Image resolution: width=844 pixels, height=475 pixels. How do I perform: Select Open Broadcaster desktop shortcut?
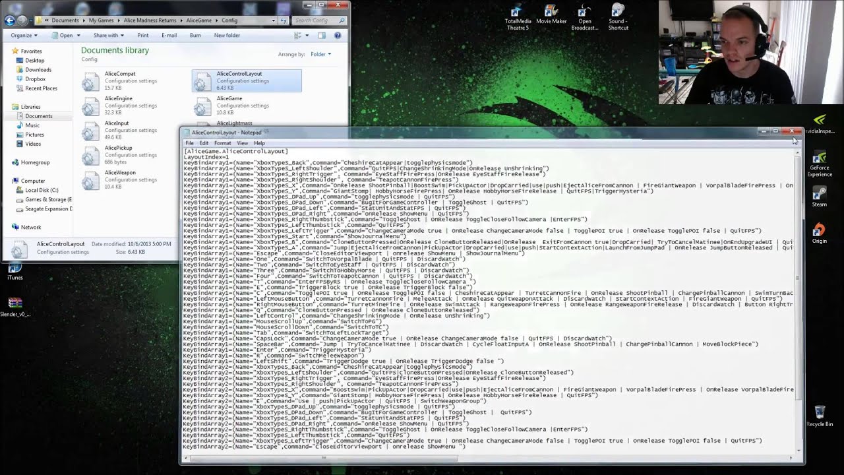coord(584,18)
